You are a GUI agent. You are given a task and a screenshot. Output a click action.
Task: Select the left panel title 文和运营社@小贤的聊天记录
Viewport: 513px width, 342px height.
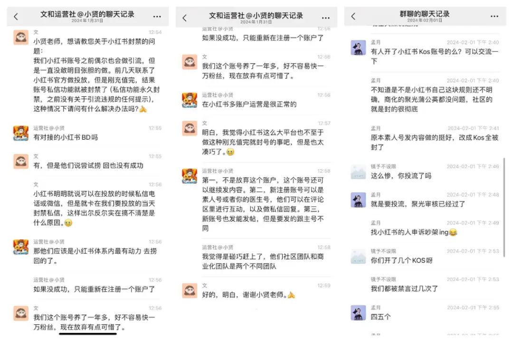click(87, 14)
